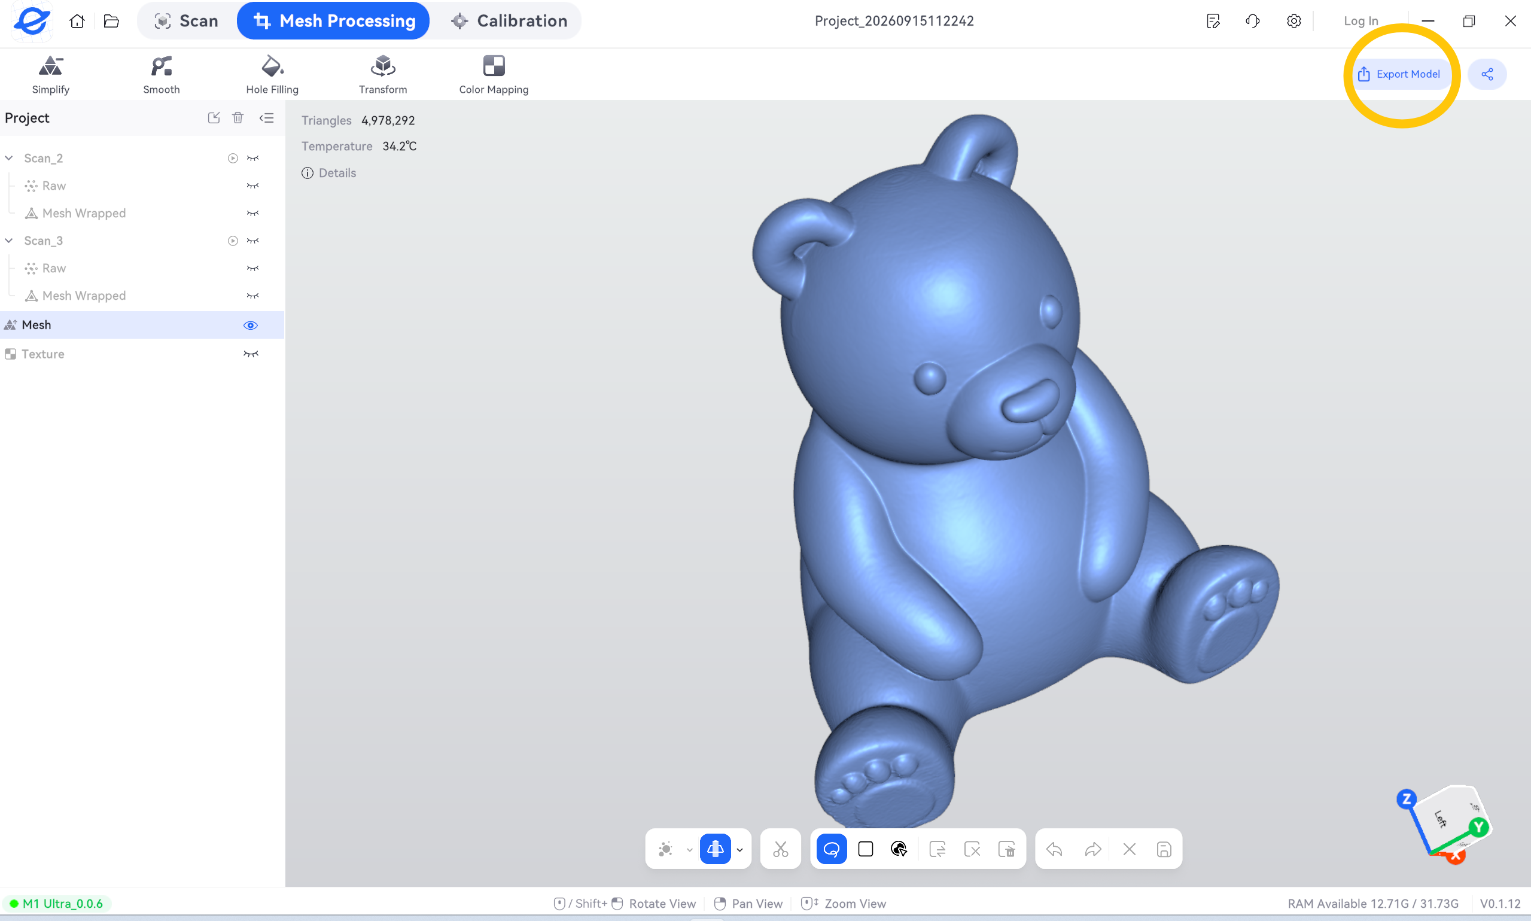Open the Hole Filling tool
Screen dimensions: 1531x921
[x=272, y=74]
